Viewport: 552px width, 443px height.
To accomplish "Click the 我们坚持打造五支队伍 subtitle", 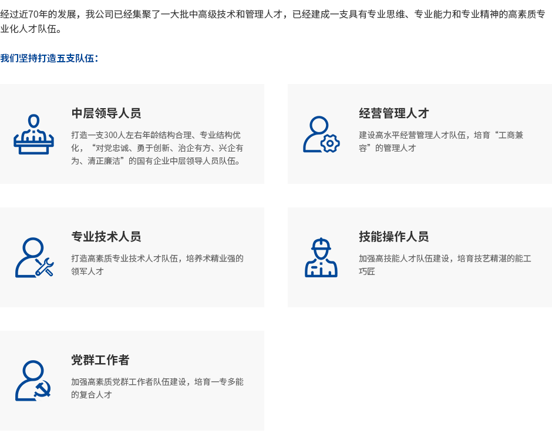I will click(x=49, y=58).
